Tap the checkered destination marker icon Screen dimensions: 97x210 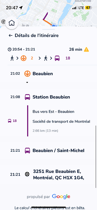tap(27, 174)
